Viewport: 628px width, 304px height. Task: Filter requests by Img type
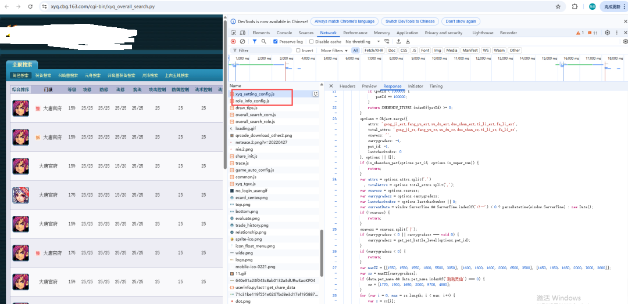coord(437,50)
